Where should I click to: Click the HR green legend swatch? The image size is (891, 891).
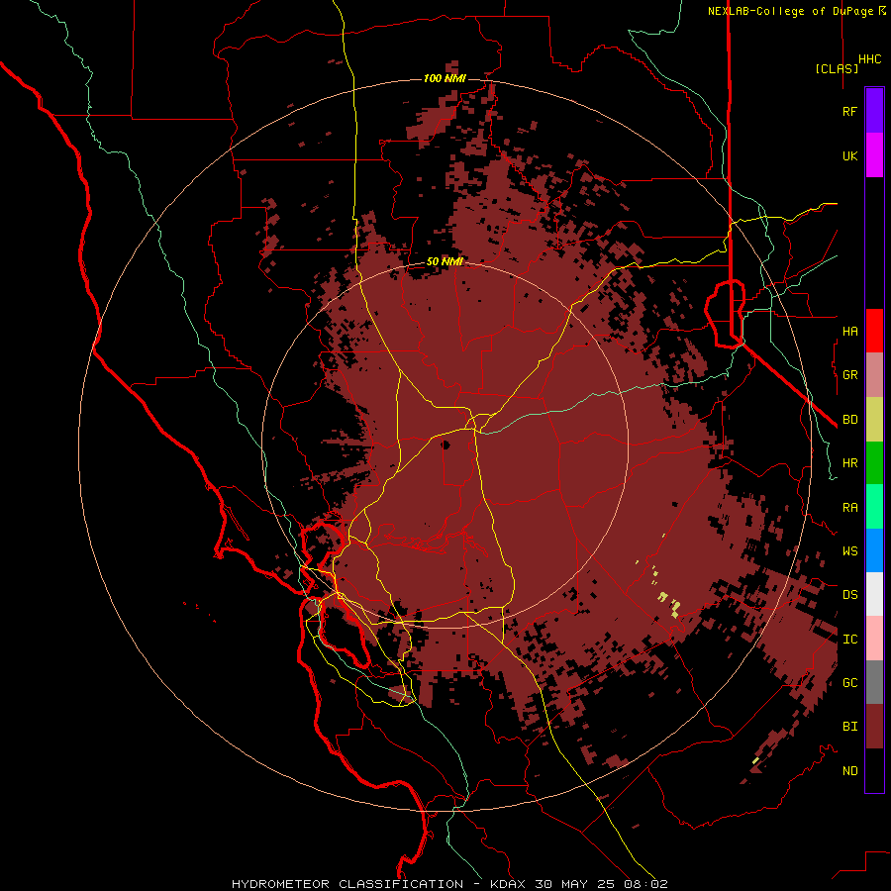pos(874,463)
